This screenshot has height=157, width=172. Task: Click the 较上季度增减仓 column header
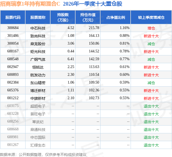pyautogui.click(x=151, y=17)
